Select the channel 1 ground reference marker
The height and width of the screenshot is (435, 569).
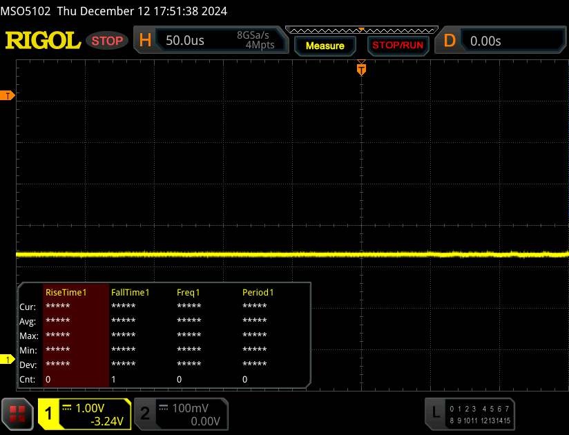(8, 360)
